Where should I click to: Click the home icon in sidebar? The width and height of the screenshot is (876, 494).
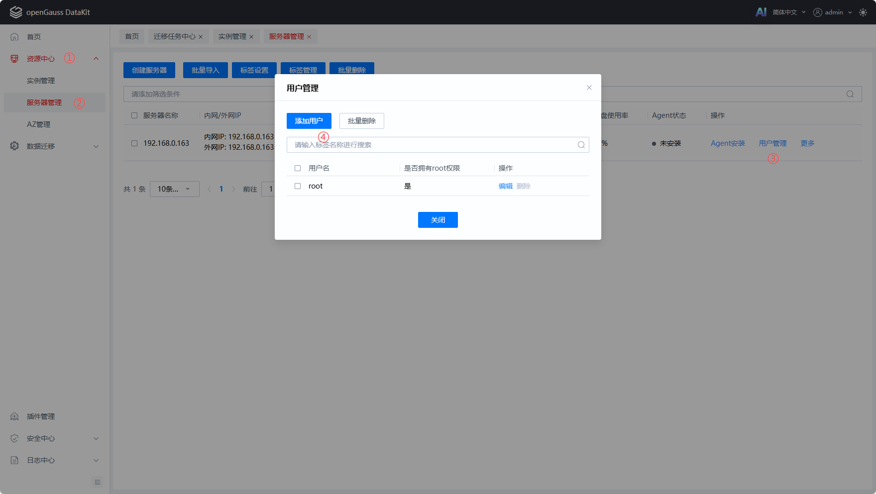pyautogui.click(x=14, y=37)
